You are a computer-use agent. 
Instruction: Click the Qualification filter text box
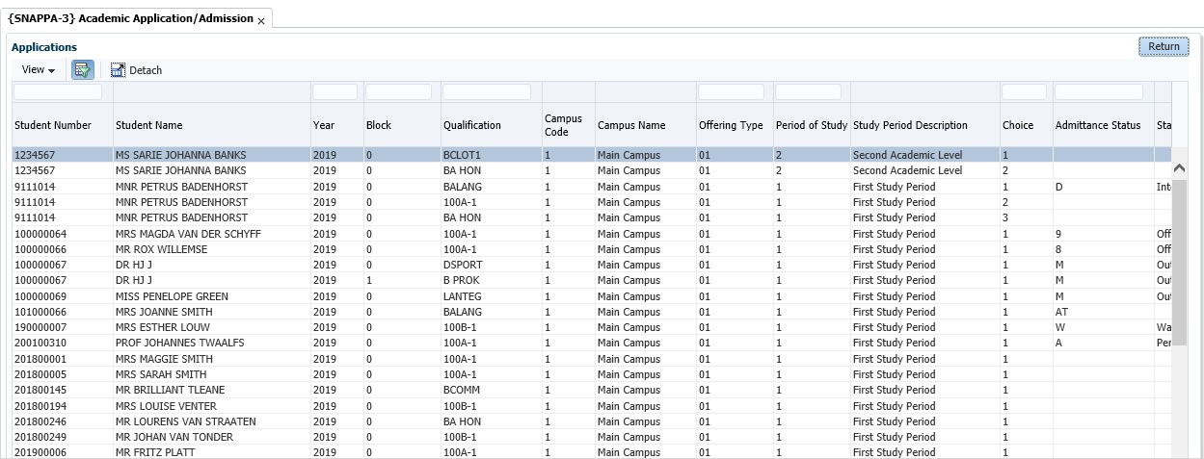[x=486, y=92]
